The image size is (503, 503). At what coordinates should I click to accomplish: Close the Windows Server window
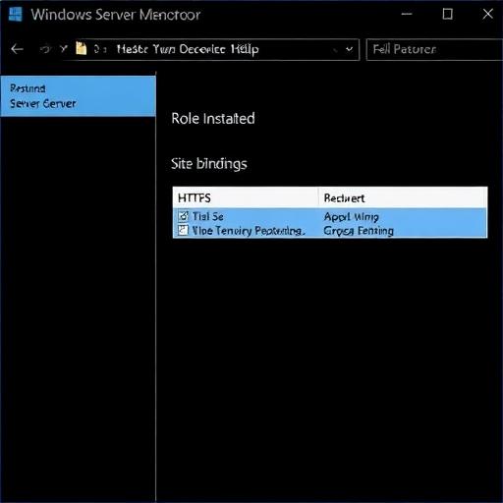coord(488,14)
